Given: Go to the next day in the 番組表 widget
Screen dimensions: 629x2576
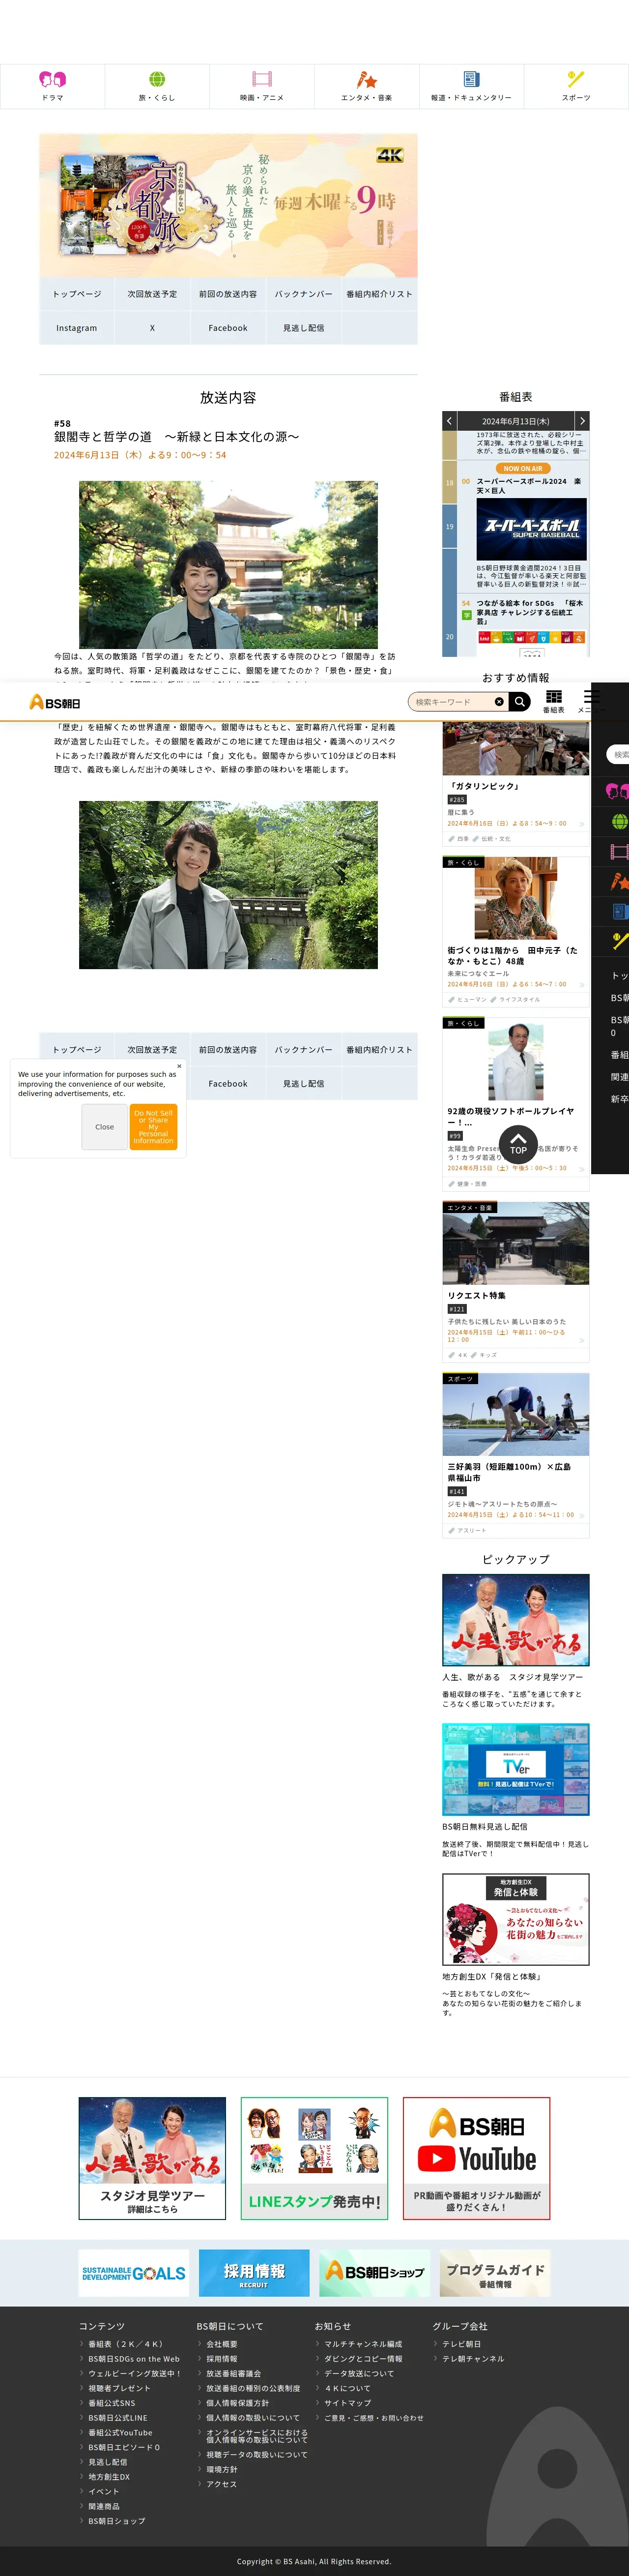Looking at the screenshot, I should pyautogui.click(x=582, y=421).
